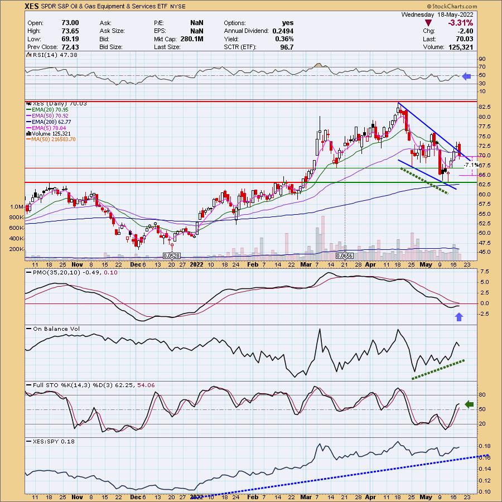Screen dimensions: 502x502
Task: Click the Apr month label on price axis
Action: click(x=370, y=264)
